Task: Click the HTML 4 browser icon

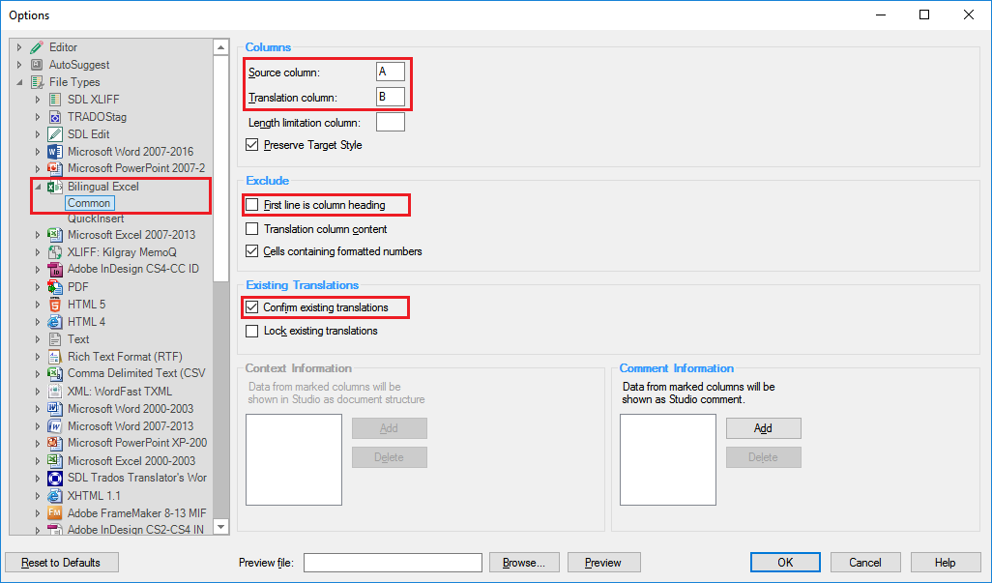Action: click(x=55, y=322)
